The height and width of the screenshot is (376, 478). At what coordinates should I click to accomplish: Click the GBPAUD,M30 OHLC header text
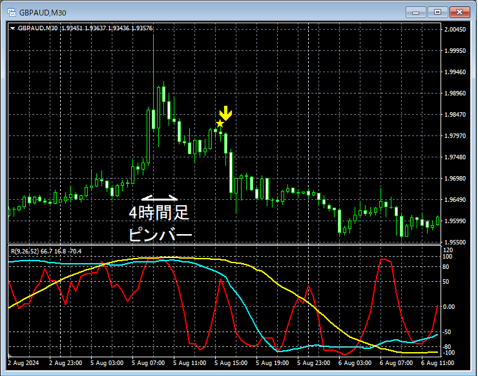85,28
